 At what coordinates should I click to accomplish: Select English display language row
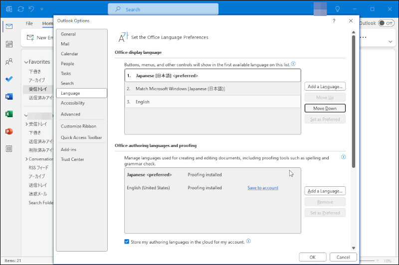point(213,102)
